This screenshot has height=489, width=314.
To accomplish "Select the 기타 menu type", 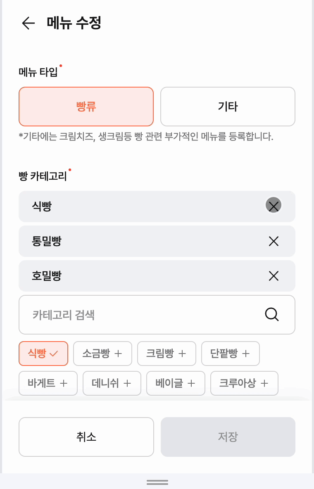I will tap(228, 107).
